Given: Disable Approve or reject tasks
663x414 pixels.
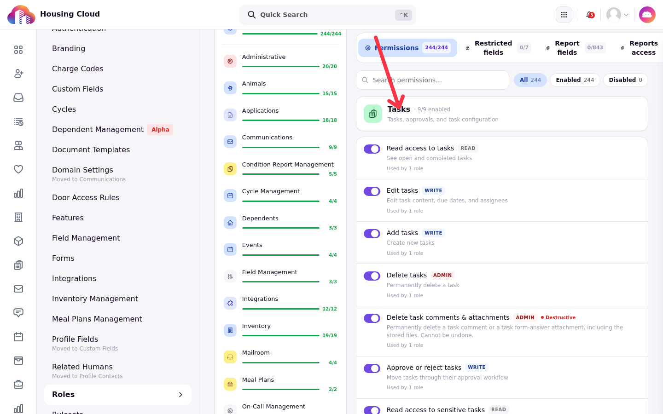Looking at the screenshot, I should (x=372, y=368).
